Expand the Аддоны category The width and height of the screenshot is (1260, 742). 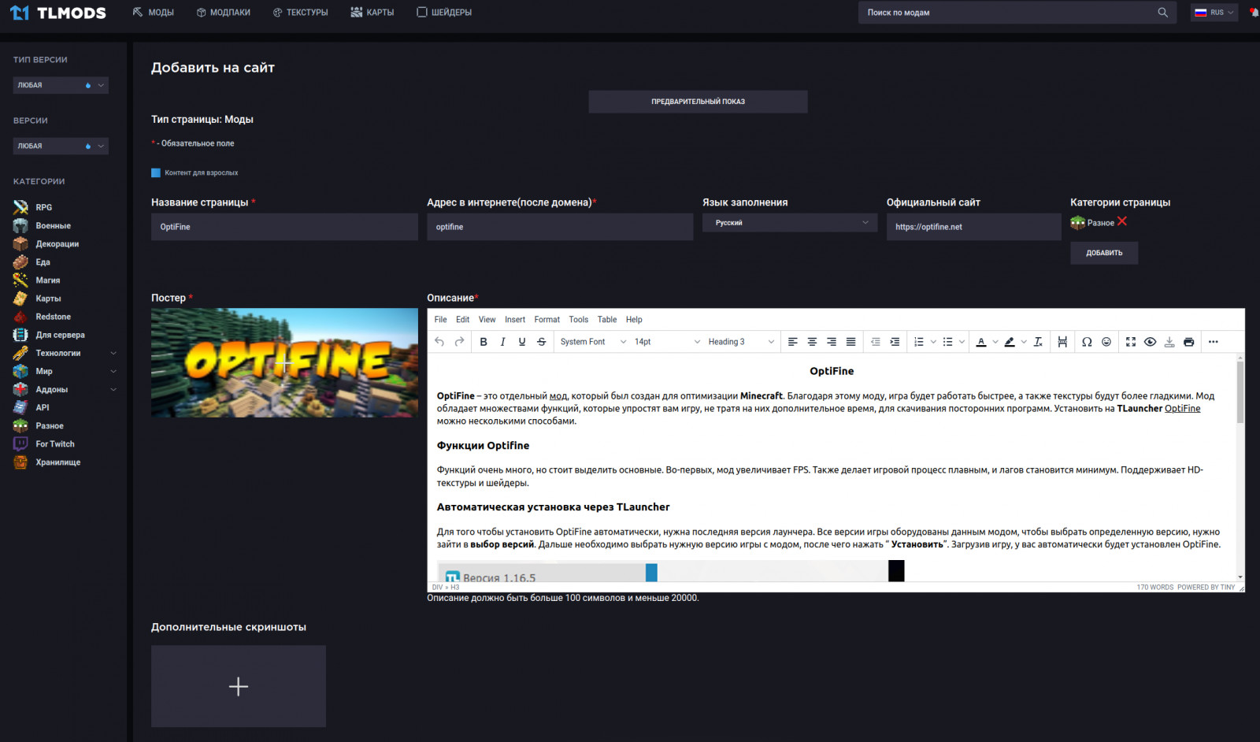(x=113, y=389)
